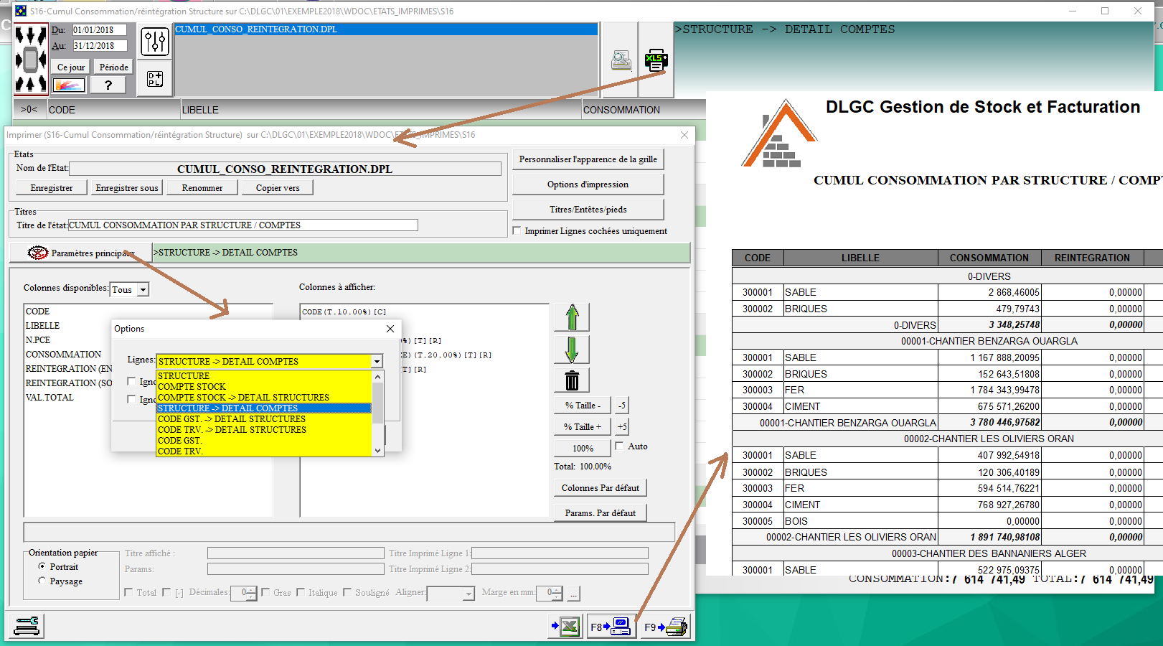Click the Décimales stepper
1163x646 pixels.
(x=252, y=593)
